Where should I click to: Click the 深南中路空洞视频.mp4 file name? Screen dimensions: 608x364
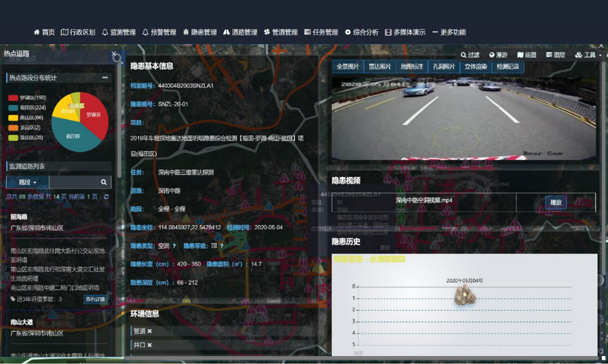click(424, 200)
